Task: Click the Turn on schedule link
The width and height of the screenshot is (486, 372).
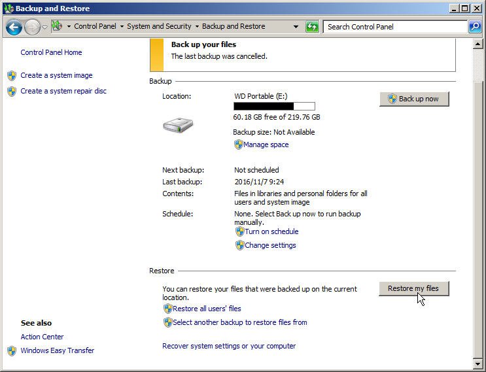Action: click(x=271, y=231)
